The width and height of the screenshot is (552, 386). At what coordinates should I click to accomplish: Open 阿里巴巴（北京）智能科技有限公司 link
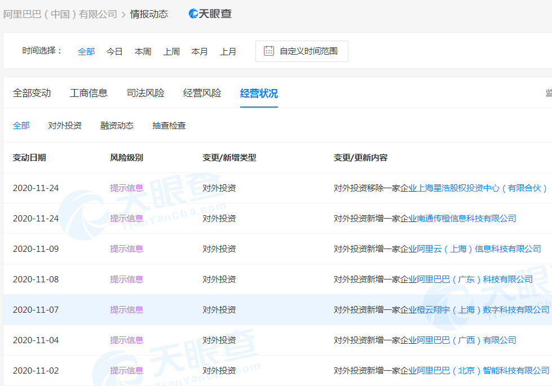483,371
